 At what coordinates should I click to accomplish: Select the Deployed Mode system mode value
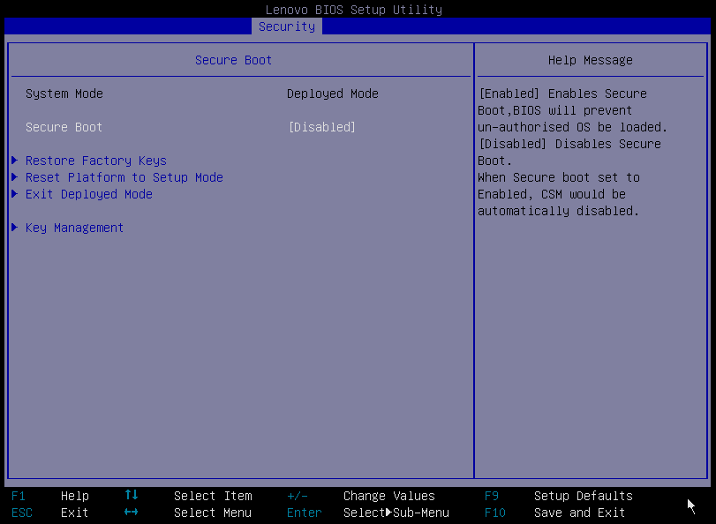point(332,94)
